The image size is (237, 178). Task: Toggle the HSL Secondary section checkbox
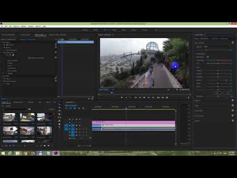tap(233, 116)
